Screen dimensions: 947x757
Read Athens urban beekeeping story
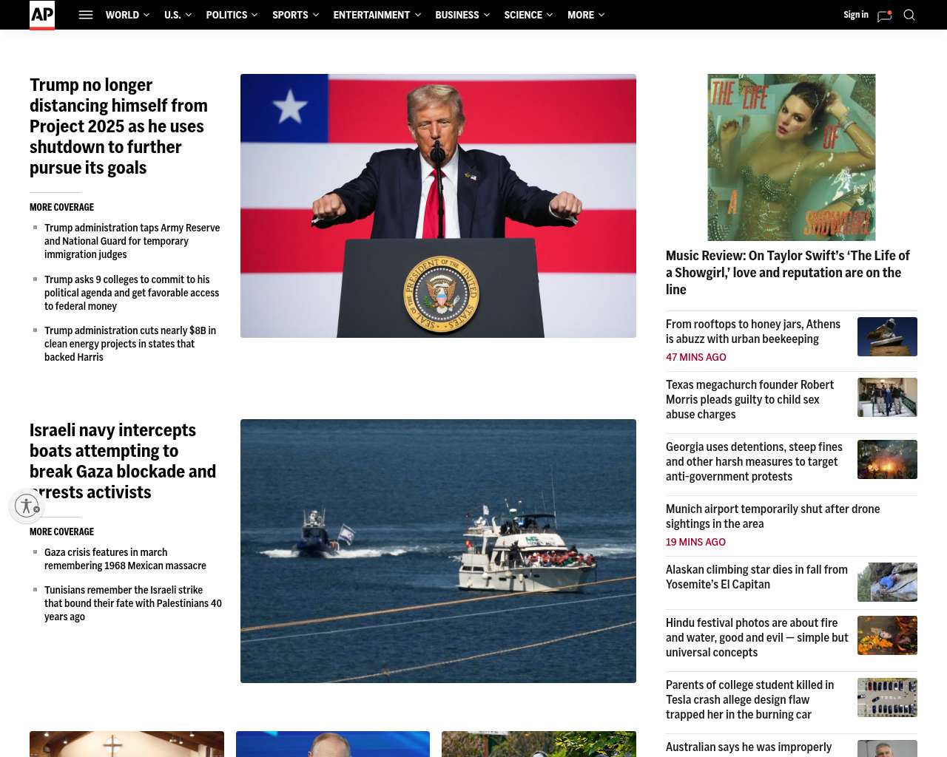(753, 332)
